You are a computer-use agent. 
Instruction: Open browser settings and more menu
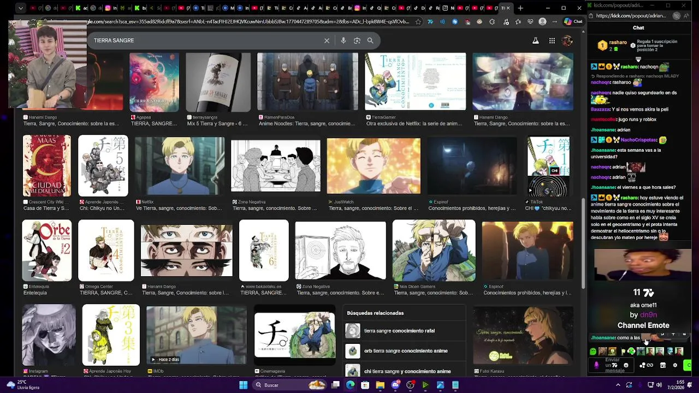click(x=555, y=22)
